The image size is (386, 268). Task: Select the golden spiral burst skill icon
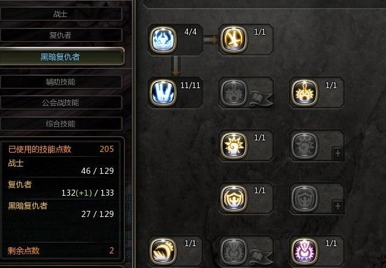point(234,145)
